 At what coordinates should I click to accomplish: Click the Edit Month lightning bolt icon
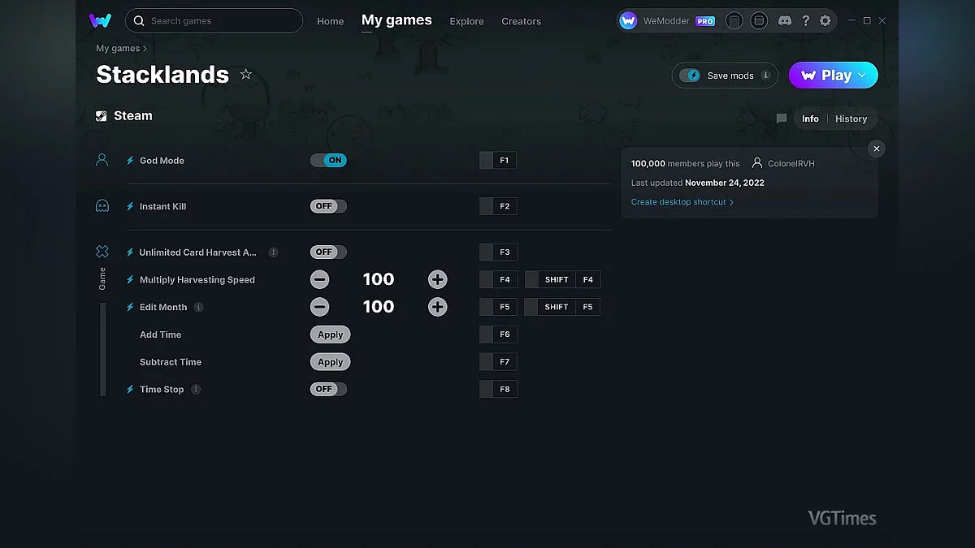coord(130,308)
